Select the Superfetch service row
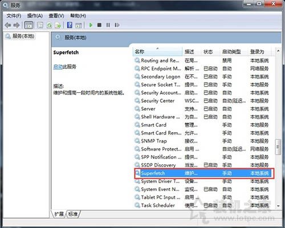 coord(203,173)
